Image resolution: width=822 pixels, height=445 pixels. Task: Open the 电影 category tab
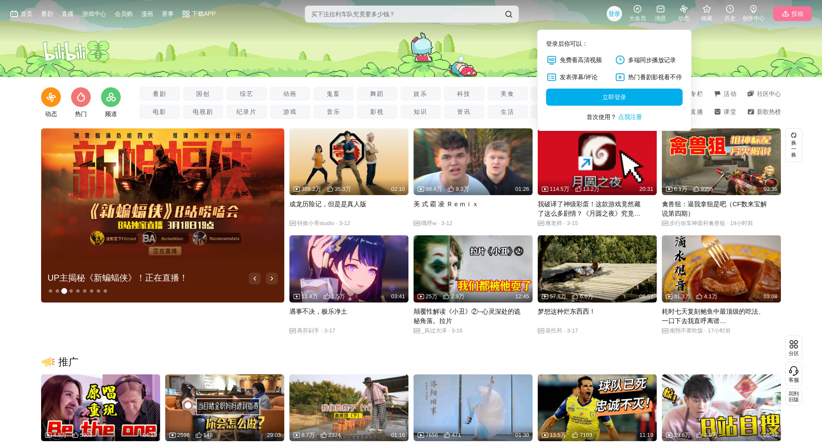point(159,112)
